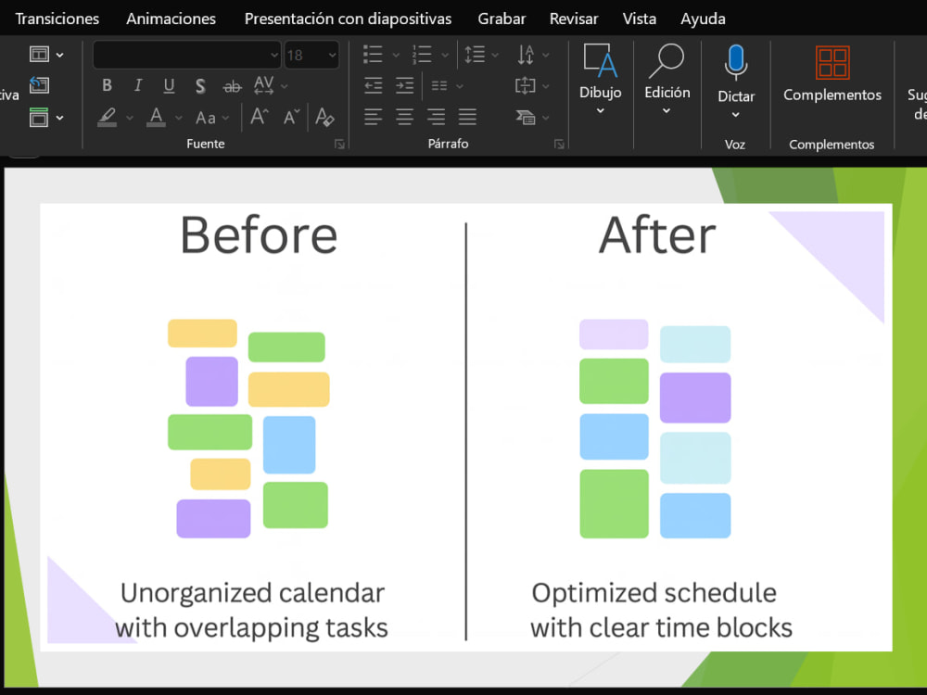This screenshot has height=695, width=927.
Task: Add or remove text columns
Action: click(x=439, y=86)
